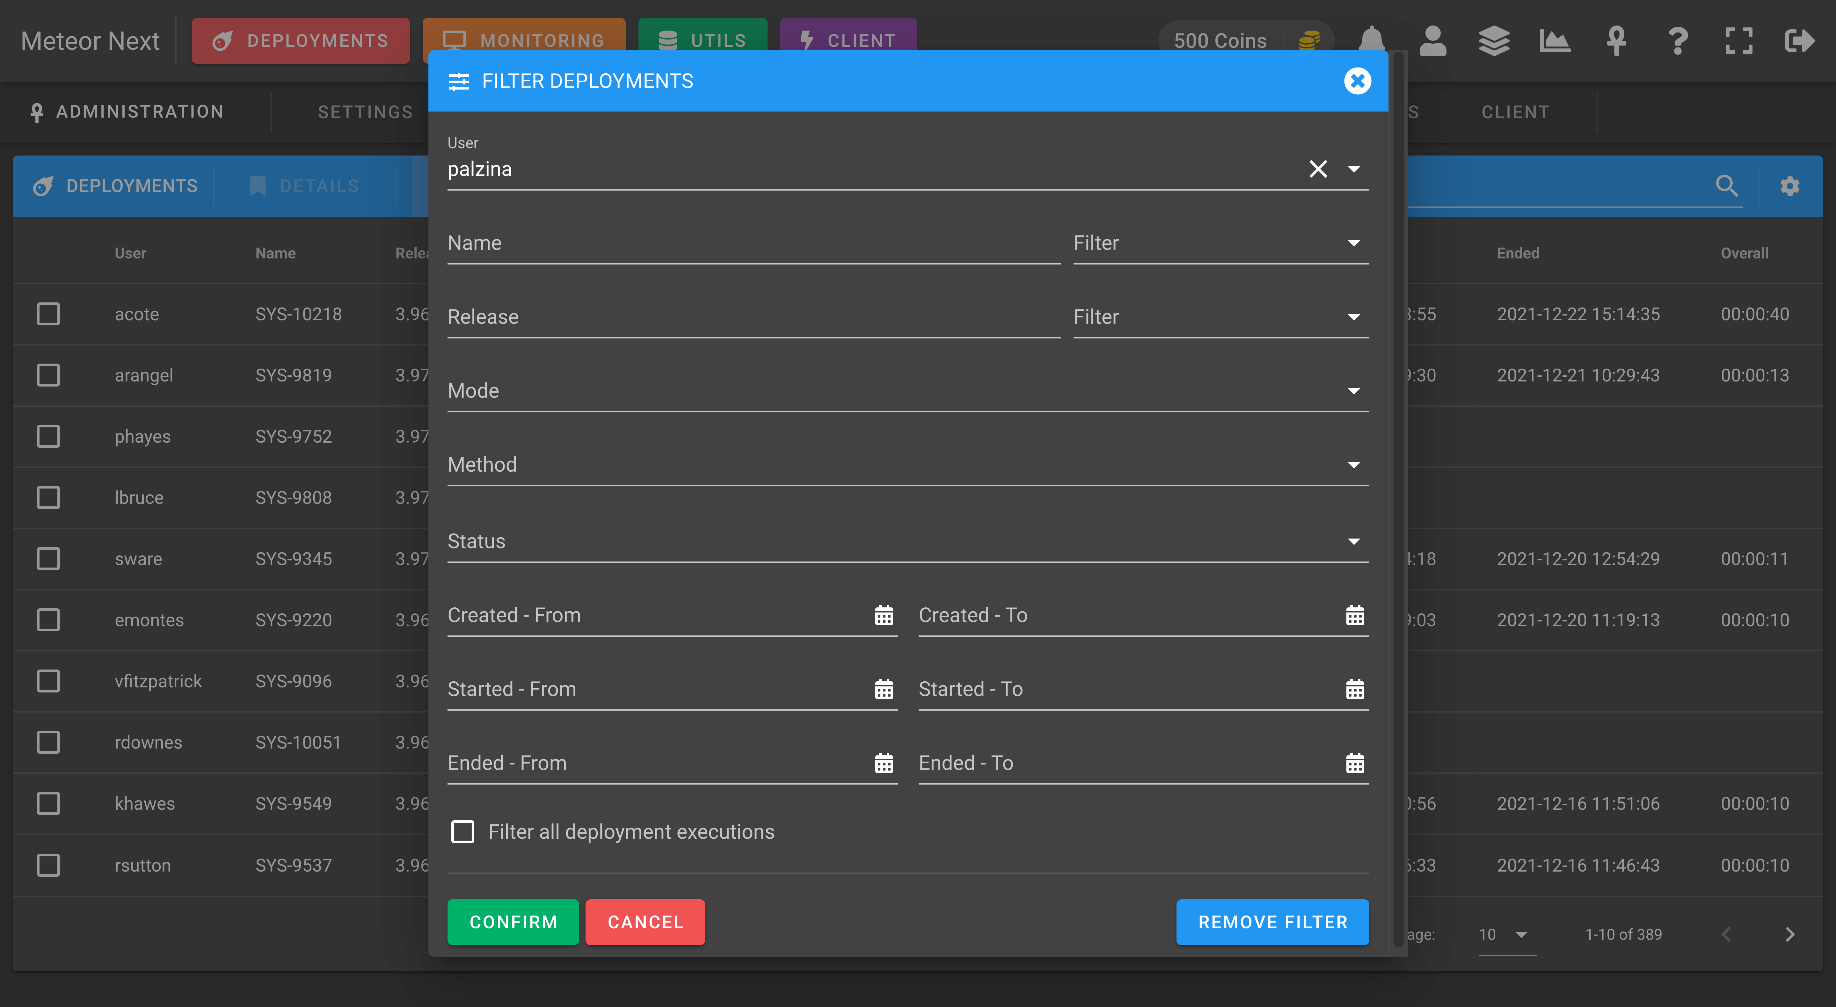This screenshot has height=1007, width=1836.
Task: Open Started - To calendar picker
Action: pyautogui.click(x=1355, y=689)
